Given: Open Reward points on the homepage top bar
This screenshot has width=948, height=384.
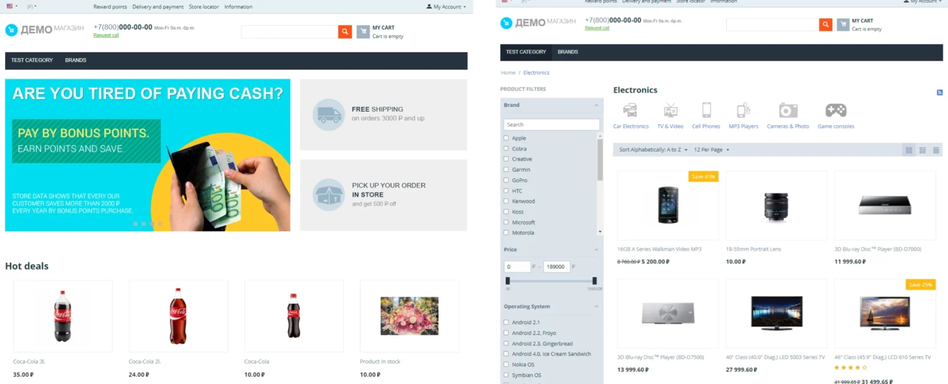Looking at the screenshot, I should pos(110,6).
